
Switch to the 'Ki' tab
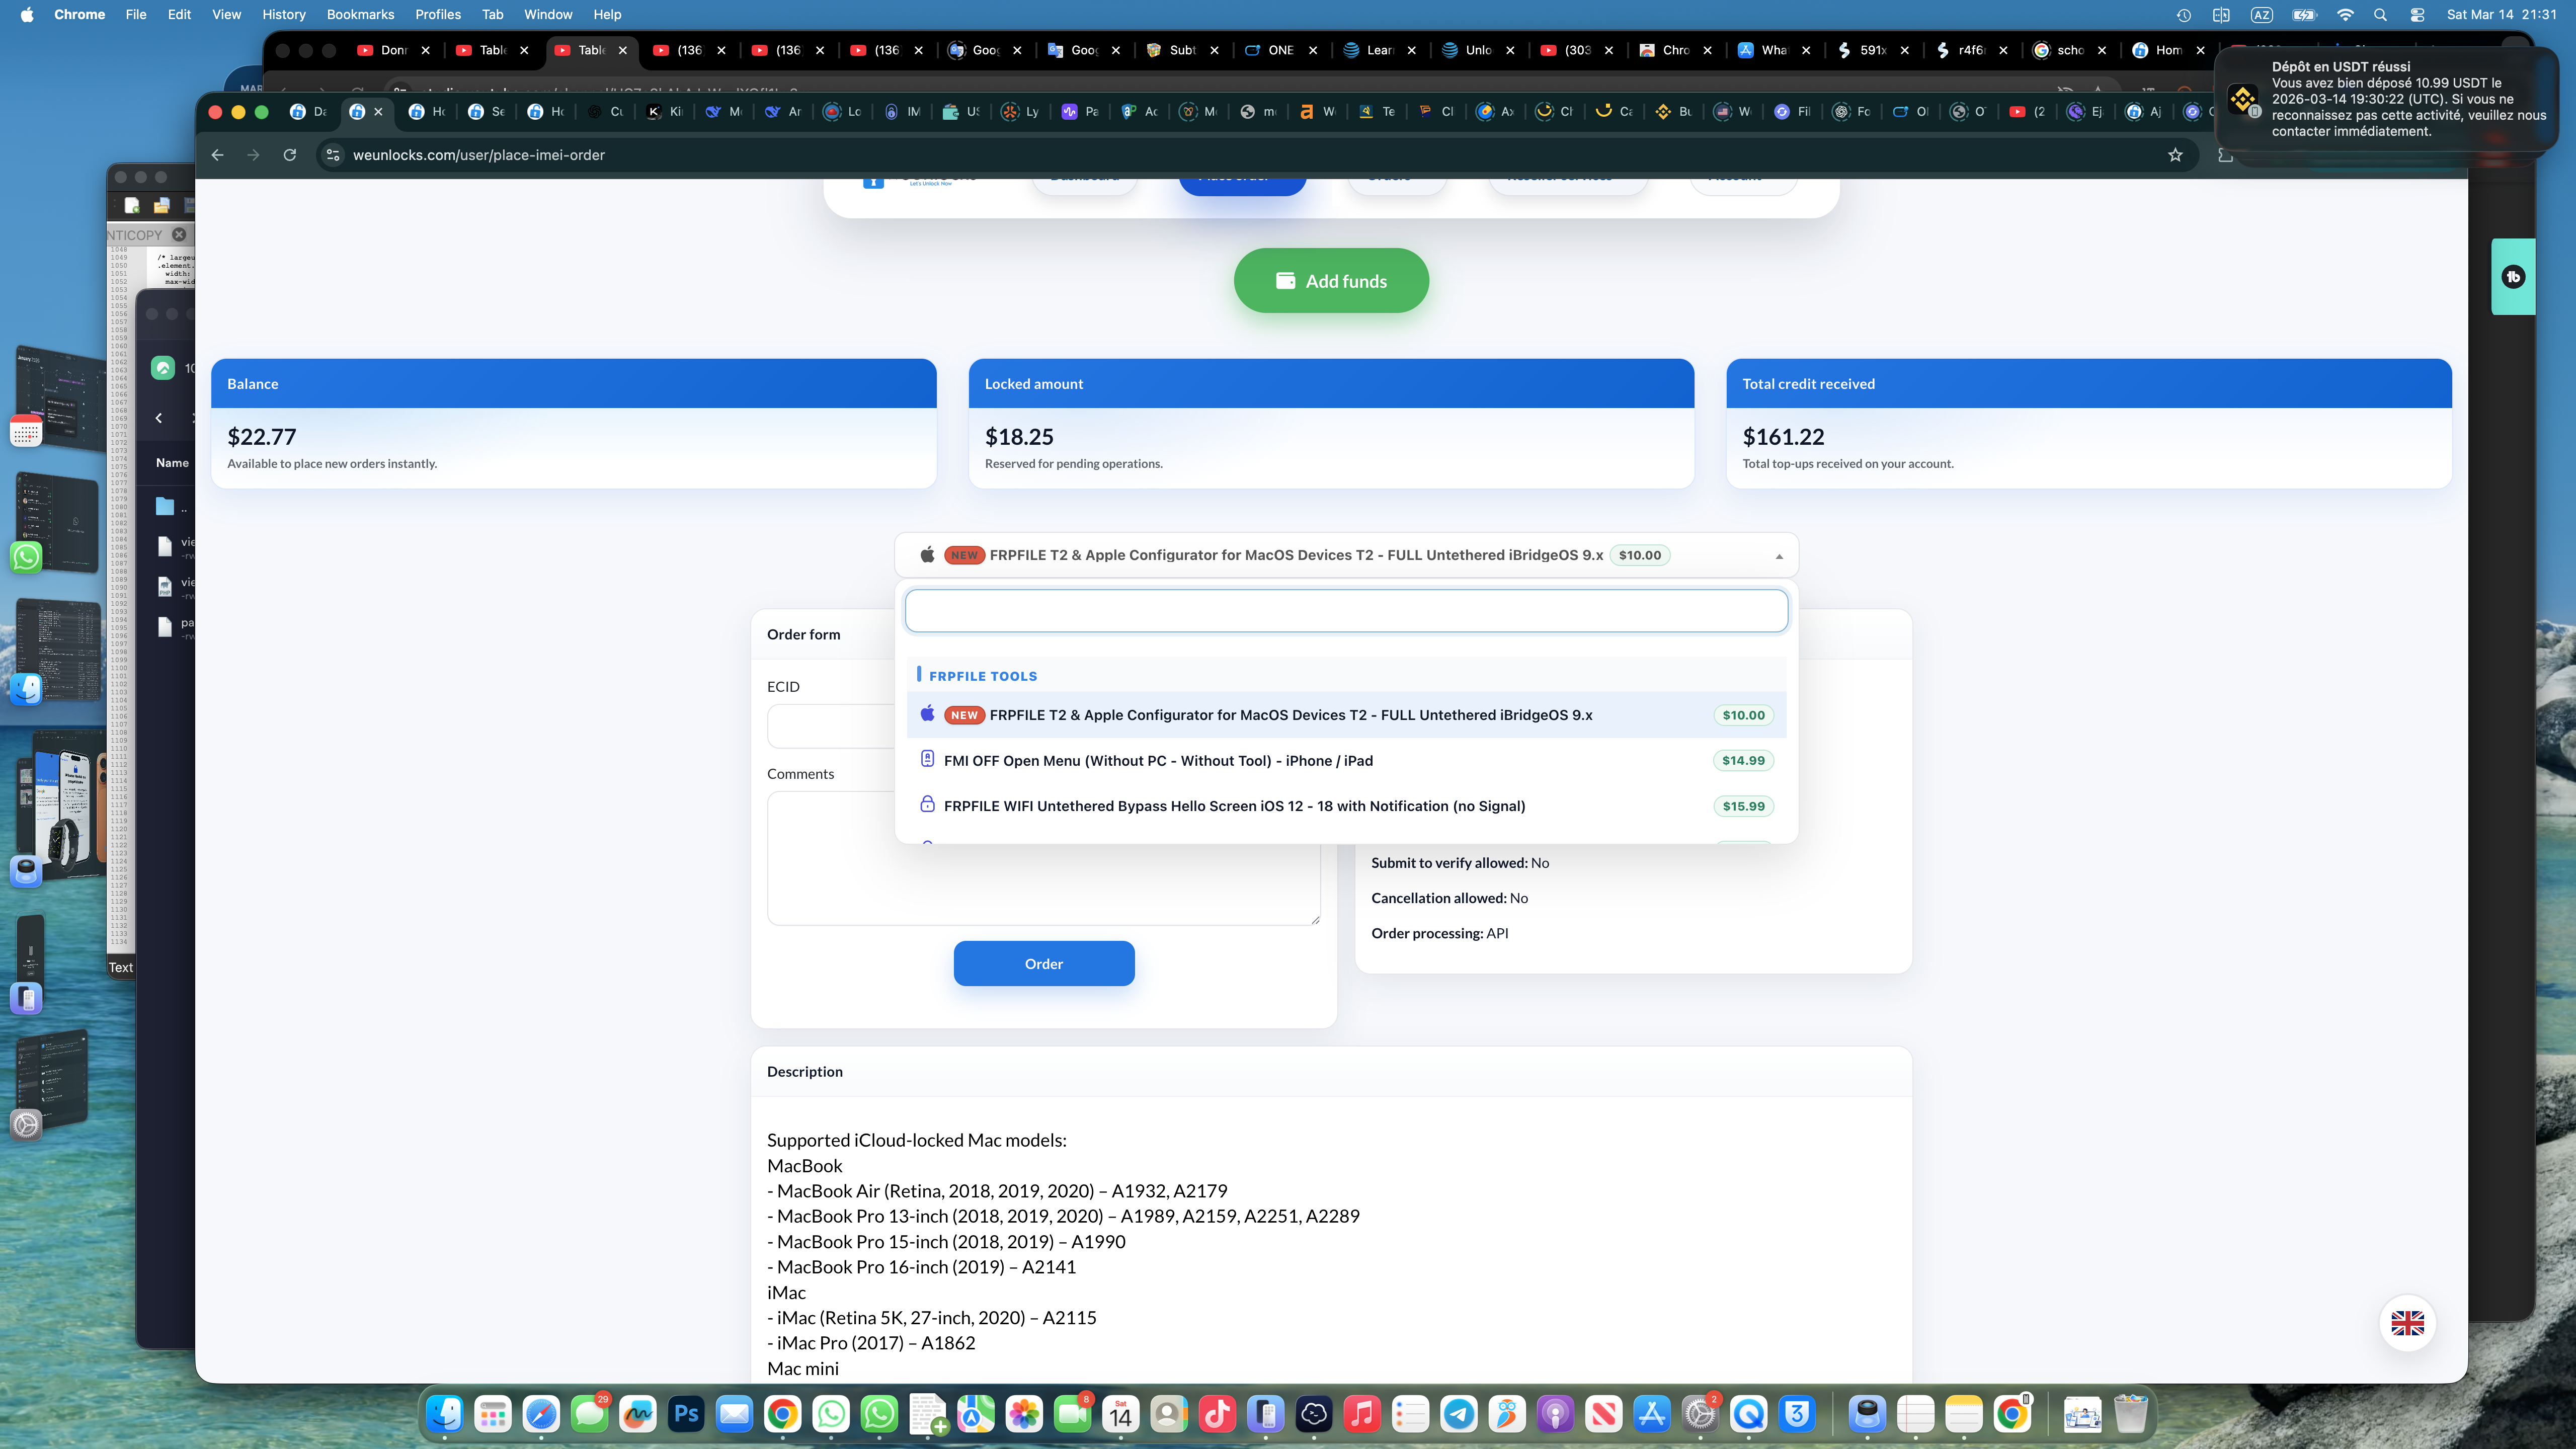pos(664,112)
